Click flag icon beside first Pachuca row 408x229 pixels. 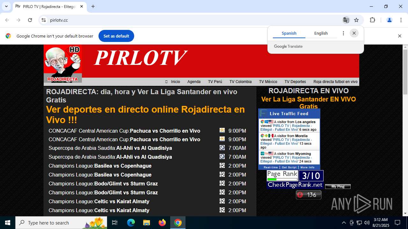click(222, 130)
